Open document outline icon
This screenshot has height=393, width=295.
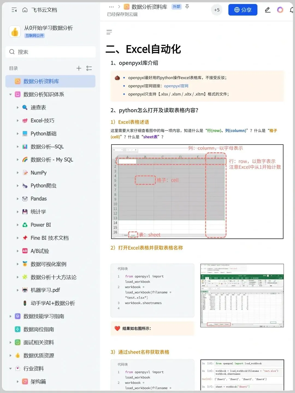(x=109, y=32)
